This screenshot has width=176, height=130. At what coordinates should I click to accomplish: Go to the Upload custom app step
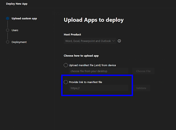click(x=24, y=18)
